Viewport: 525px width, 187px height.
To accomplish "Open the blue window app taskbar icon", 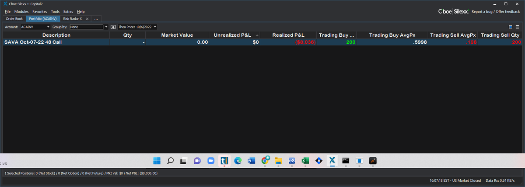I will [359, 161].
